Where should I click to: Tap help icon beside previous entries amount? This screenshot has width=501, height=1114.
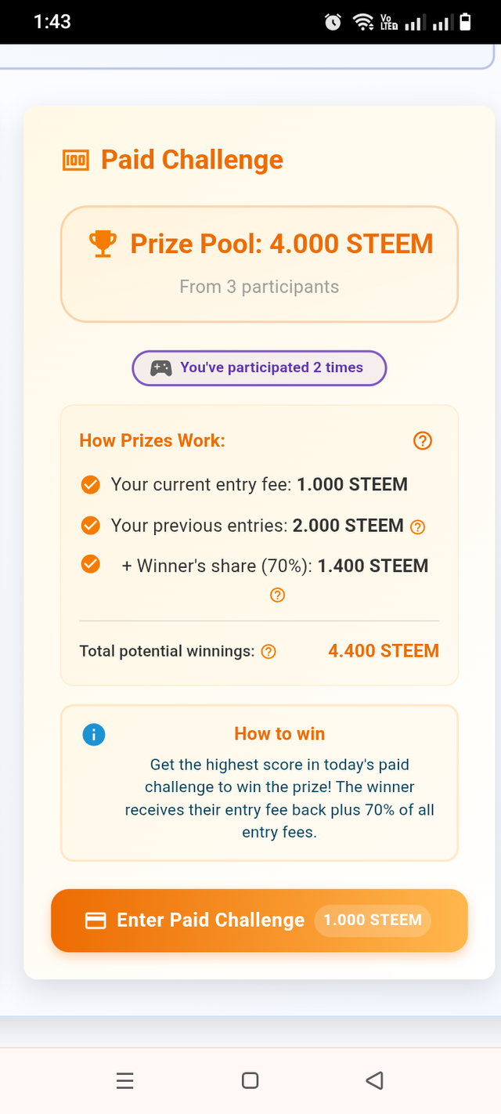(418, 527)
